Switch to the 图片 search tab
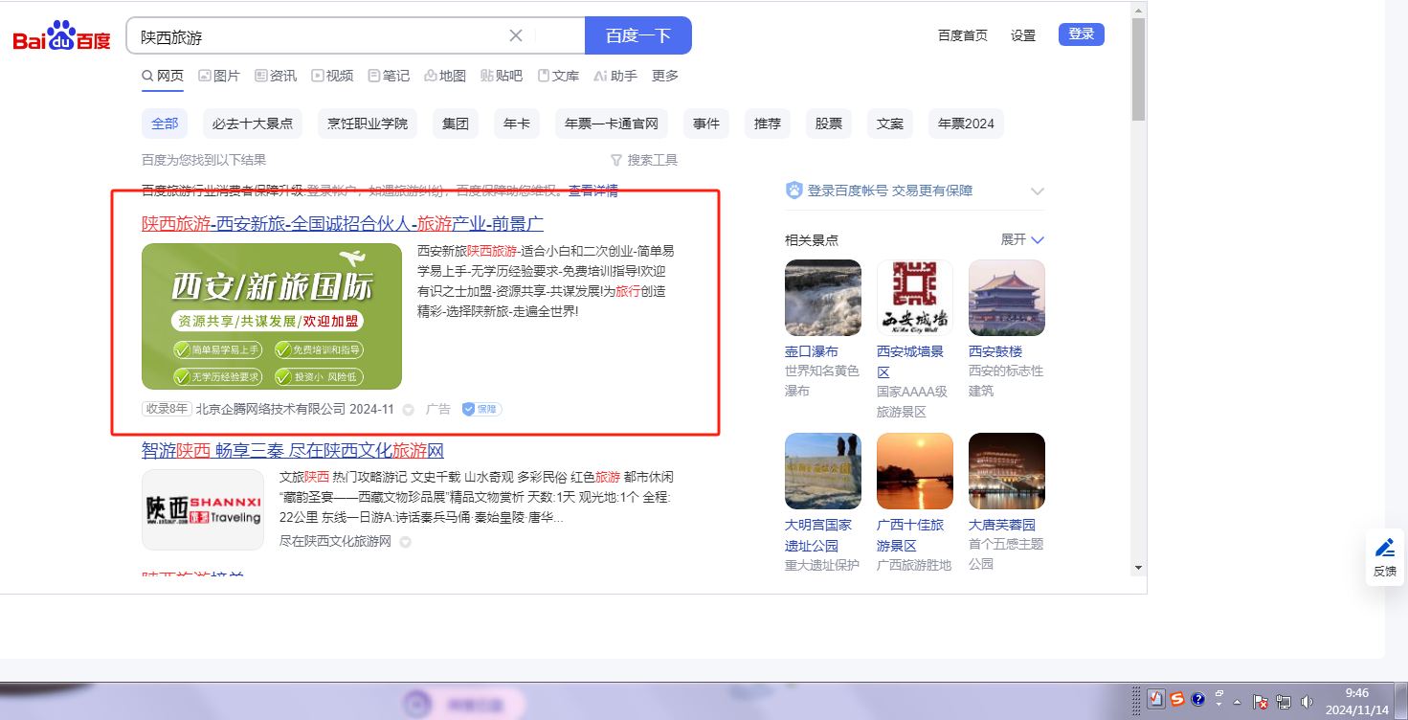 (x=219, y=76)
